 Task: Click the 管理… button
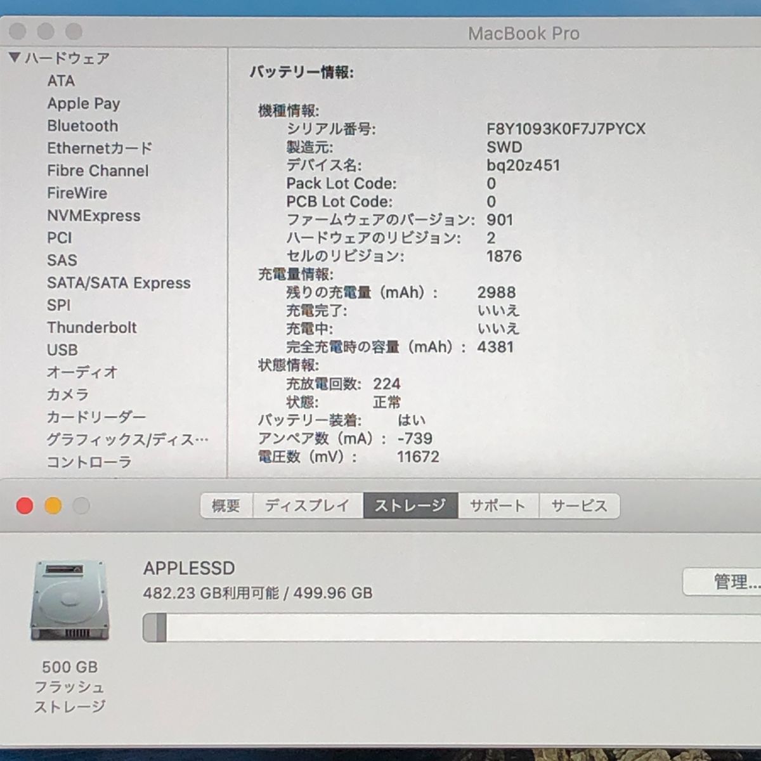722,581
